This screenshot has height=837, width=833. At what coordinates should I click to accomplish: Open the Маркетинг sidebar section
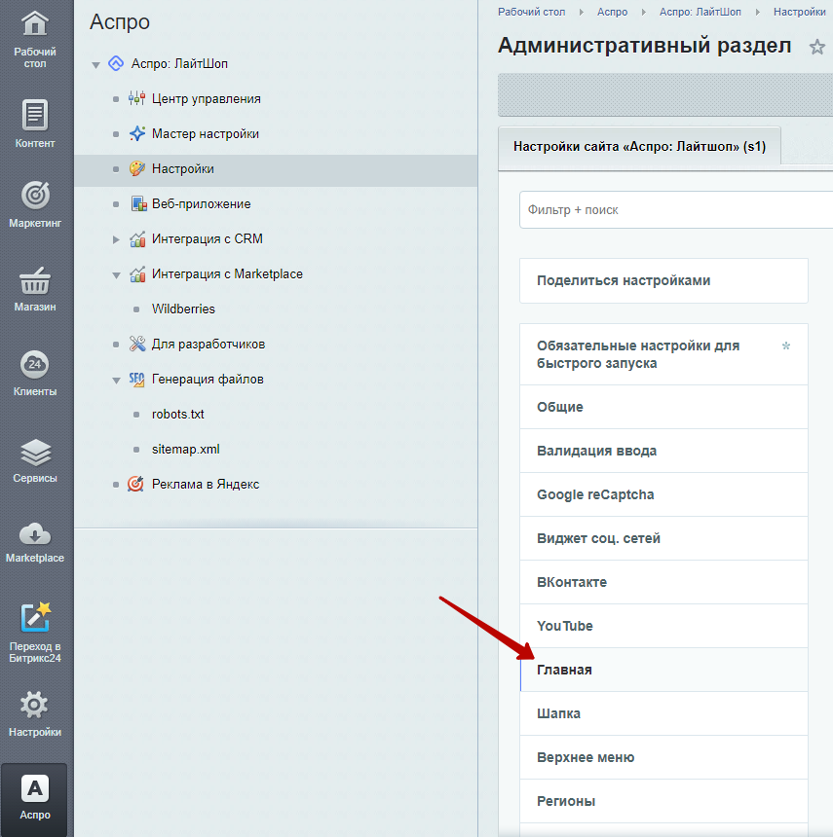click(35, 204)
